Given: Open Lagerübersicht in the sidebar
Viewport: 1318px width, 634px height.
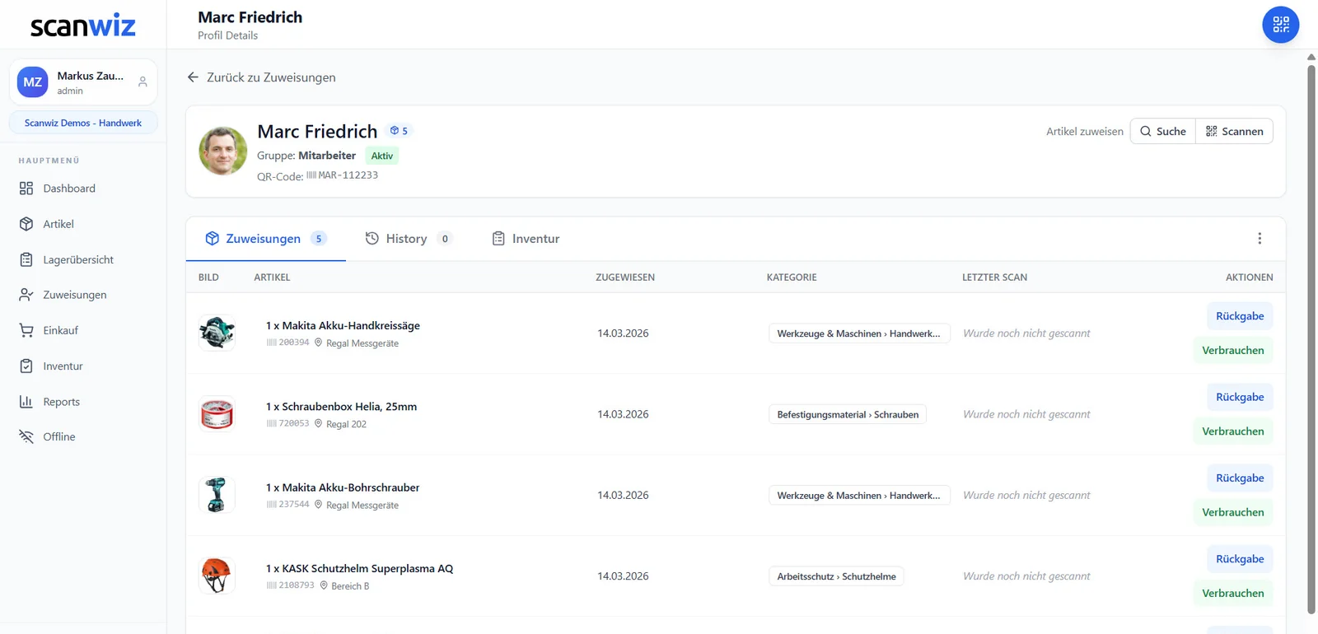Looking at the screenshot, I should (x=83, y=259).
